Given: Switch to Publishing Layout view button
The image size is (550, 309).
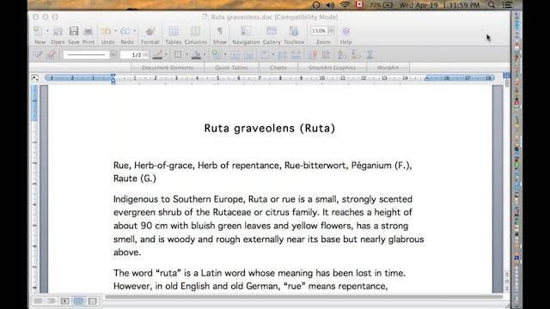Looking at the screenshot, I should pos(65,301).
